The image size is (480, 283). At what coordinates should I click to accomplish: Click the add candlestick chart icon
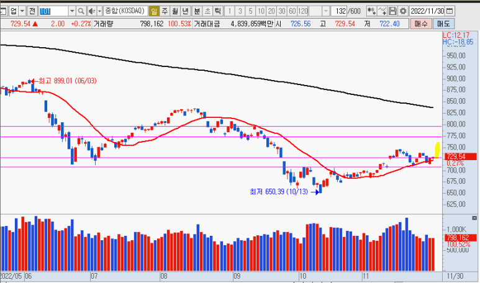click(371, 12)
